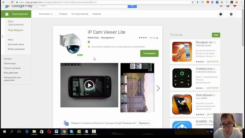245x138 pixels.
Task: Click the content rating badge under developer name
Action: (x=89, y=42)
